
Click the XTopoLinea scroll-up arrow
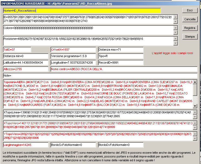tap(195, 112)
